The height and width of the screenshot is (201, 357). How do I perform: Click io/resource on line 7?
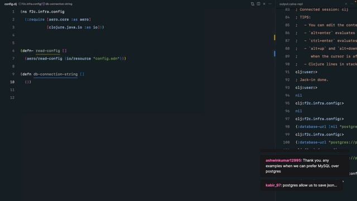click(x=79, y=59)
